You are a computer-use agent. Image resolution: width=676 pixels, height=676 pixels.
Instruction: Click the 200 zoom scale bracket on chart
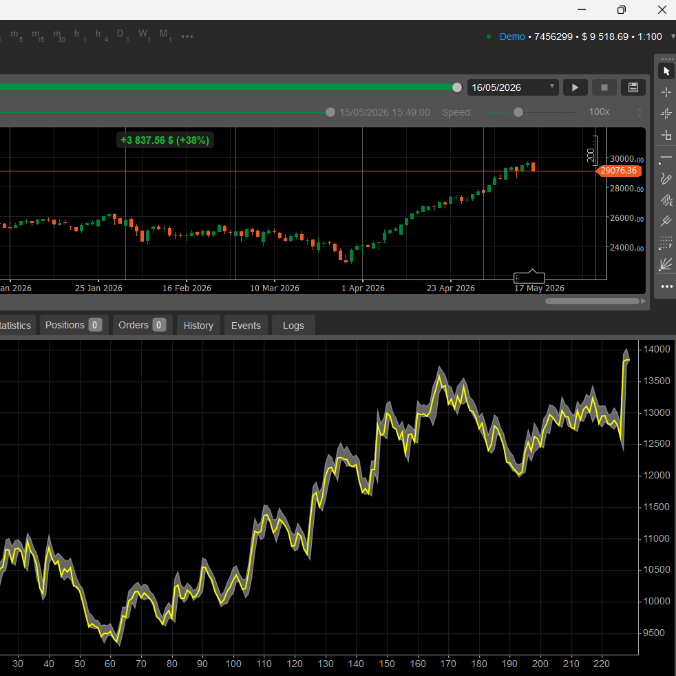pyautogui.click(x=591, y=149)
